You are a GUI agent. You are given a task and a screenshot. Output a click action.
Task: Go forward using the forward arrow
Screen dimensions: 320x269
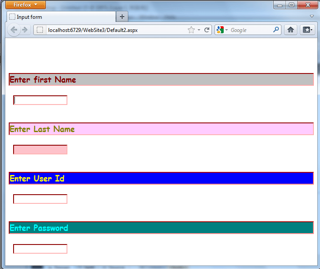[25, 30]
